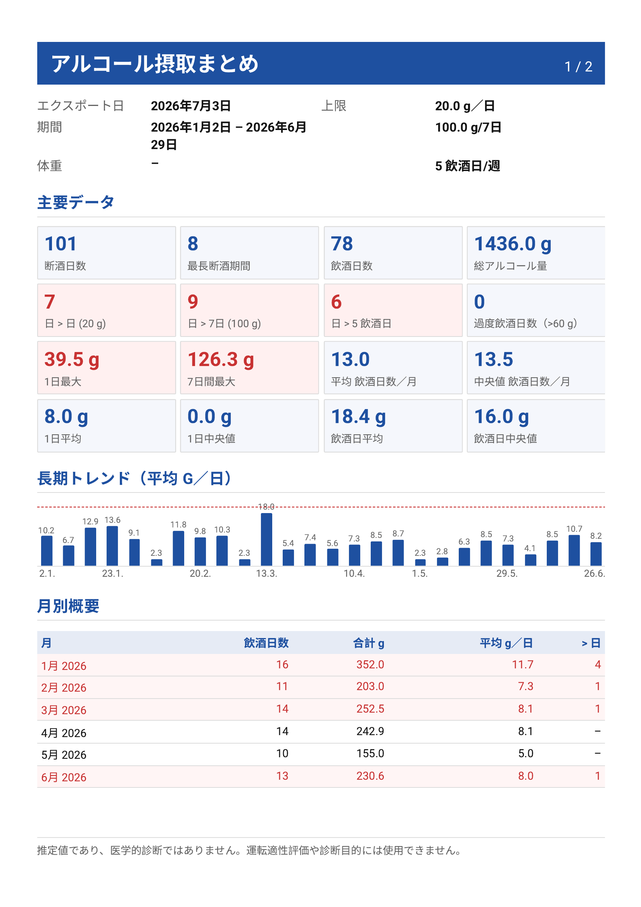Viewport: 641px width, 907px height.
Task: Click the trend bar labeled 13.6
Action: pyautogui.click(x=112, y=546)
